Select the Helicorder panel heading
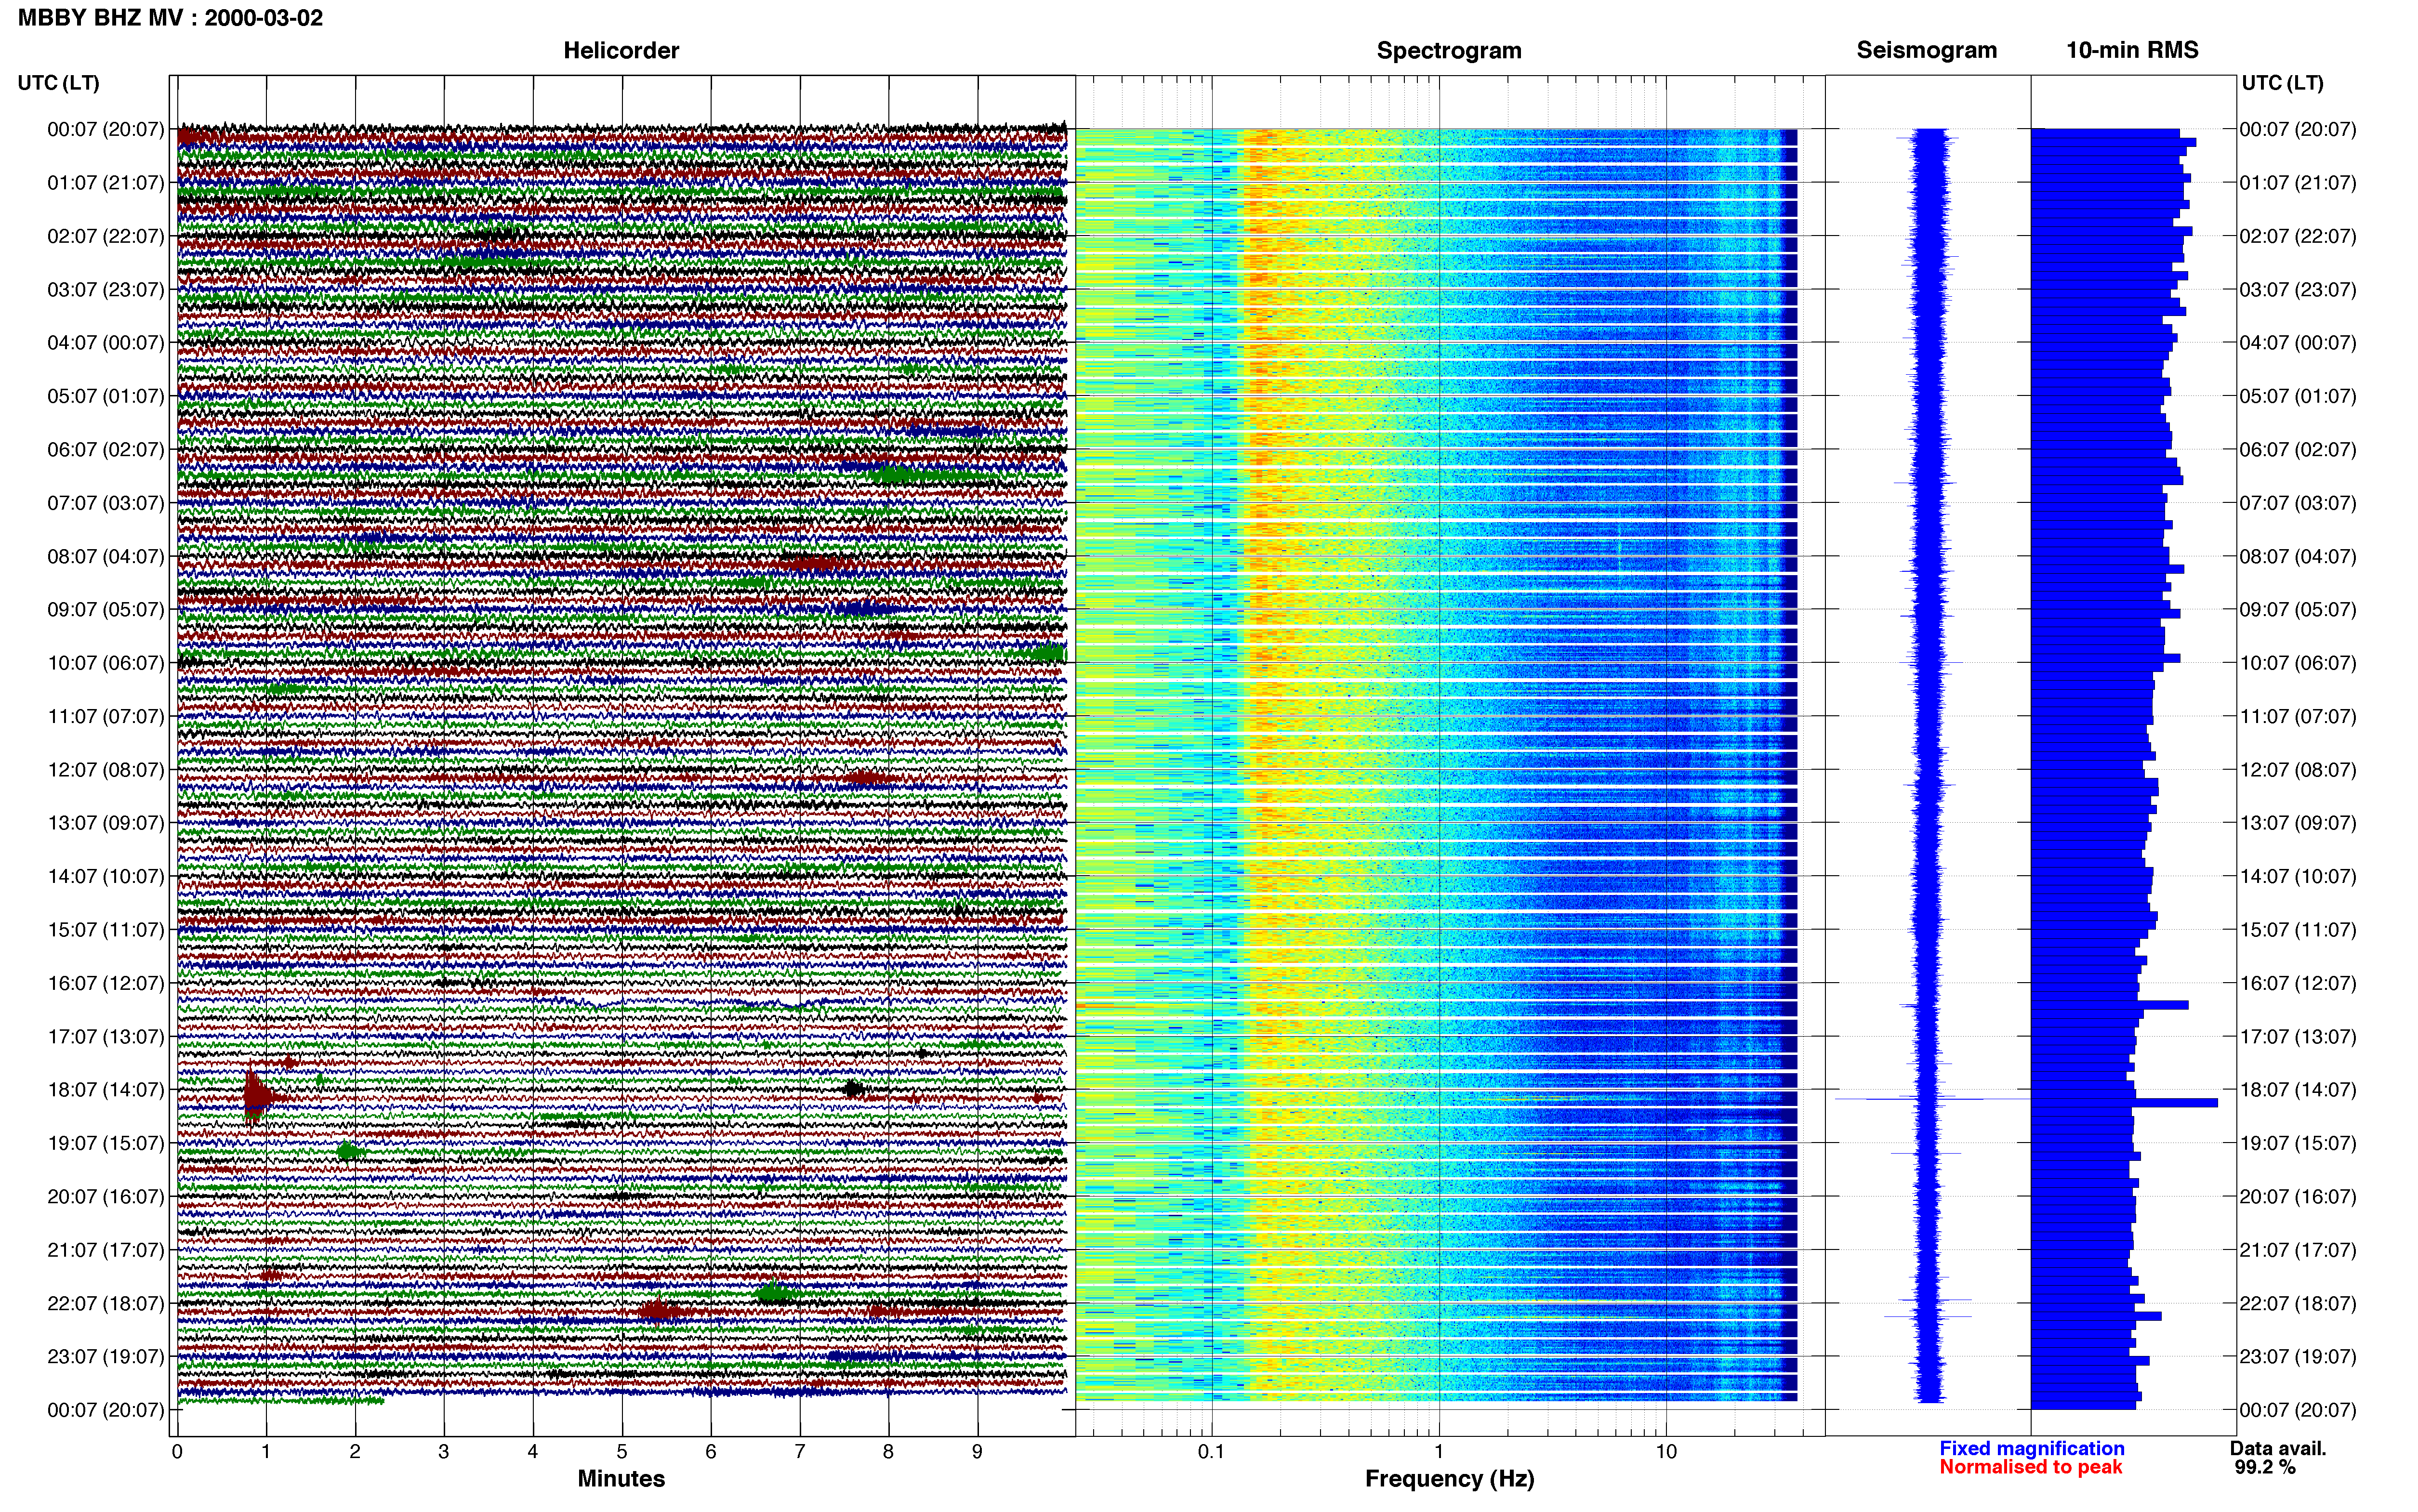 (621, 50)
